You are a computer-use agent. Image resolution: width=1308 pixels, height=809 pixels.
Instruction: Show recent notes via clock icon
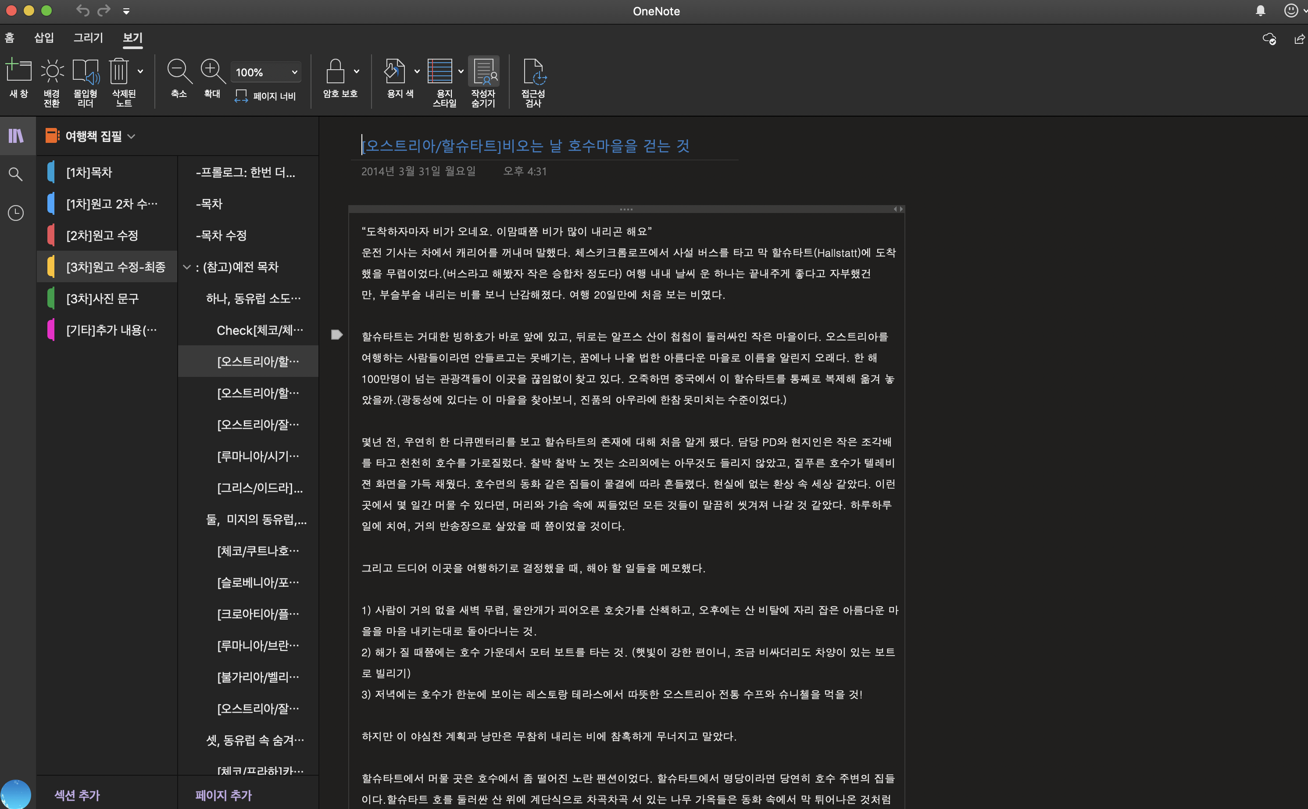[x=16, y=213]
